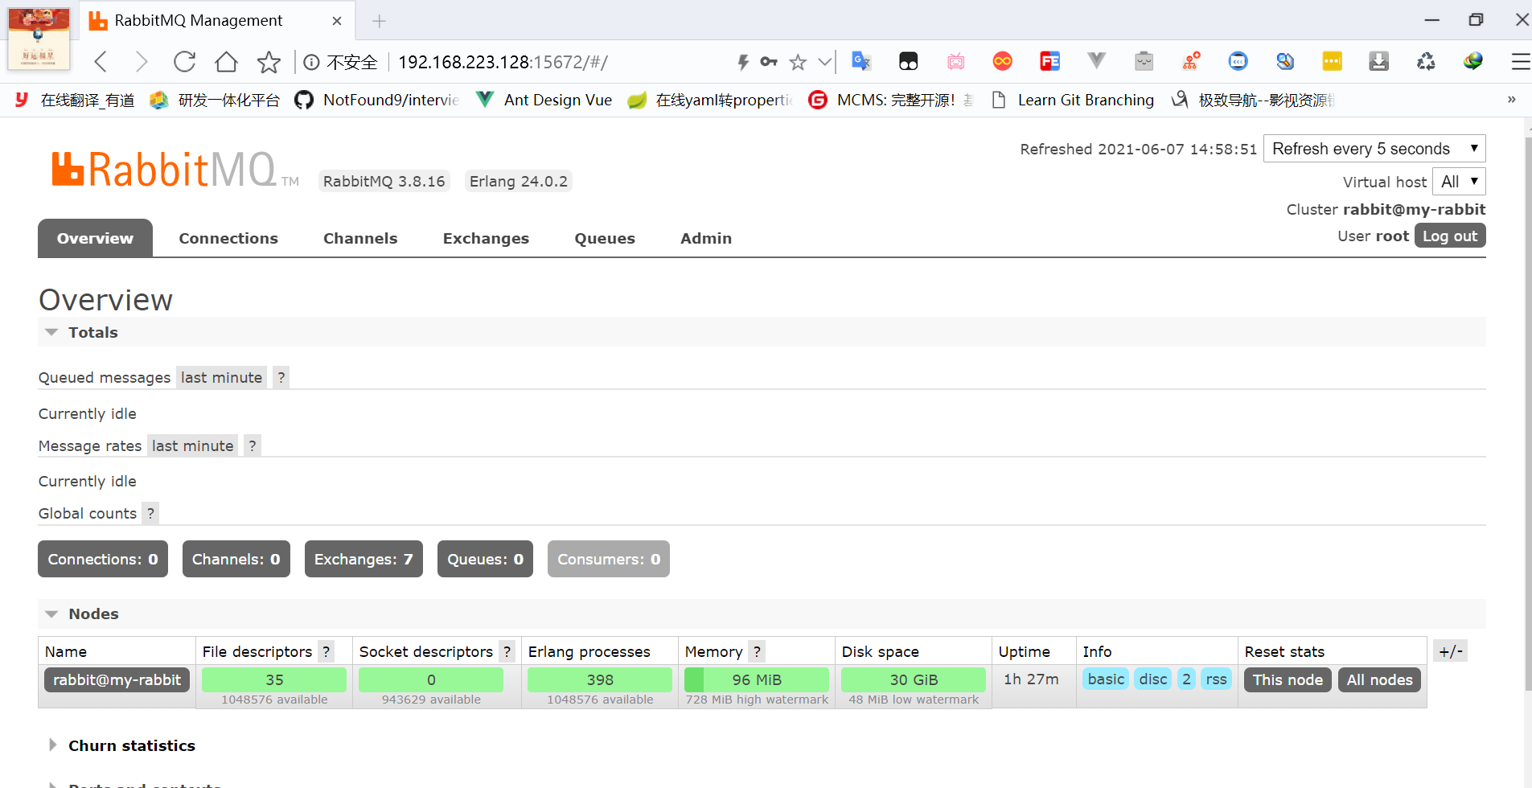This screenshot has height=788, width=1532.
Task: Open Queues: 0 count button
Action: point(485,559)
